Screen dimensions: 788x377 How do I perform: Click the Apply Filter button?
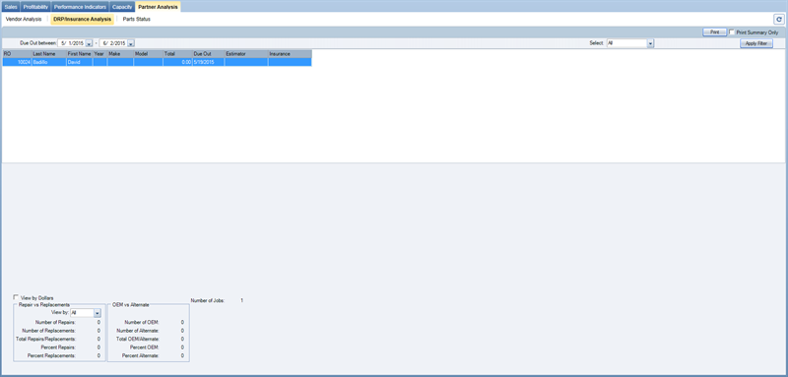[x=755, y=43]
